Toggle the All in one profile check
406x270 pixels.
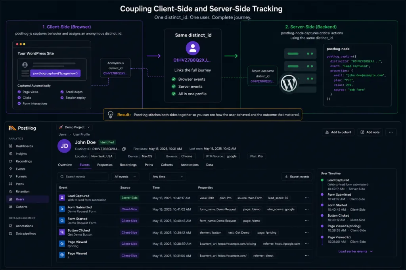click(x=174, y=94)
